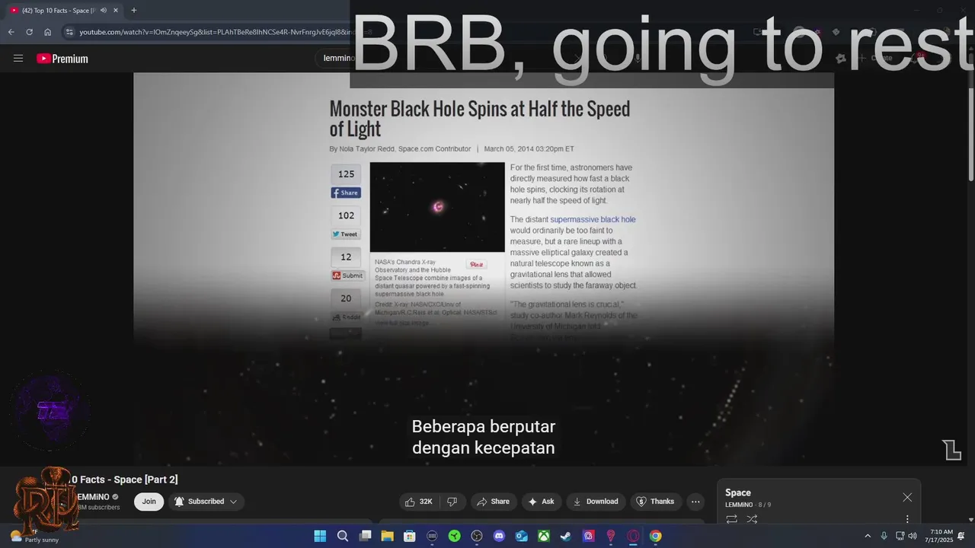Open Outlook from taskbar

click(x=521, y=536)
